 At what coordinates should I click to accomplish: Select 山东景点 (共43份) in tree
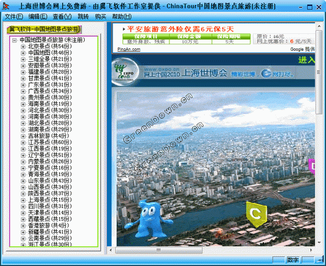pyautogui.click(x=50, y=181)
